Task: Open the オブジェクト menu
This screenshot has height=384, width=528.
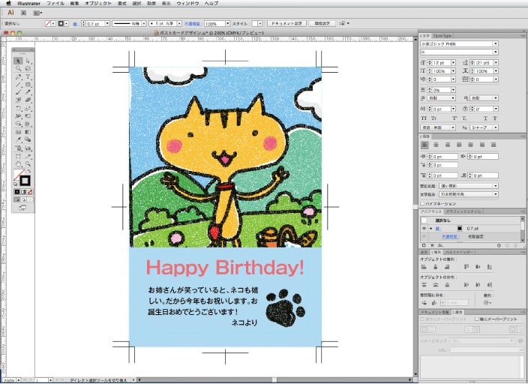Action: 97,4
